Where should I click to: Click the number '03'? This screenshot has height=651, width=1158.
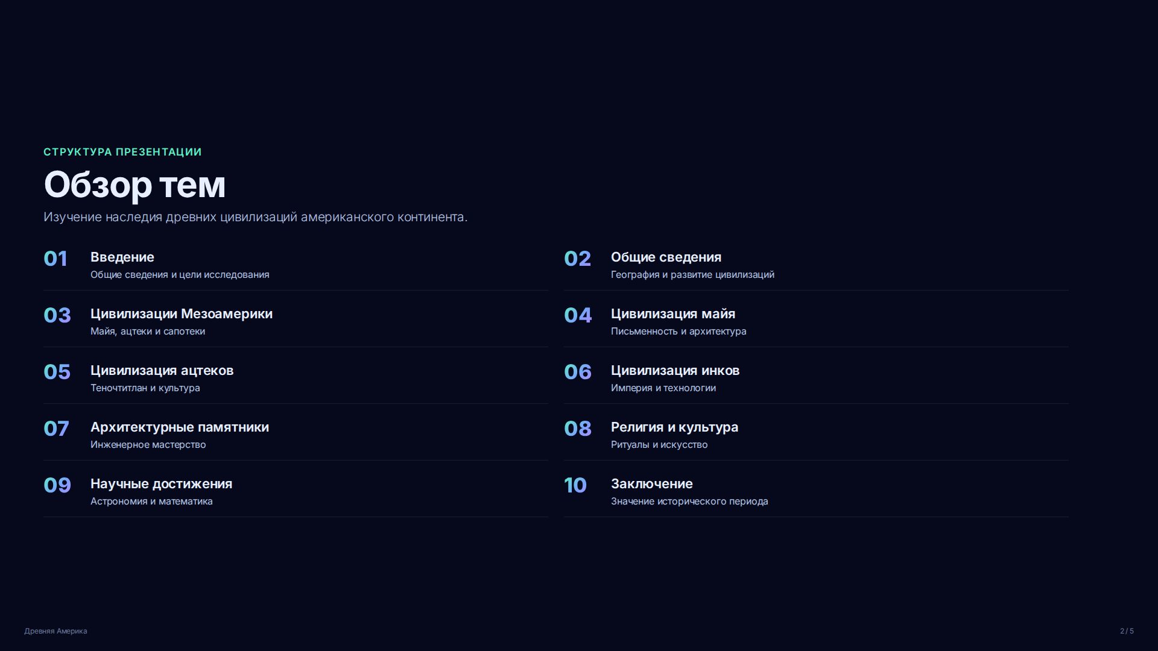coord(57,315)
